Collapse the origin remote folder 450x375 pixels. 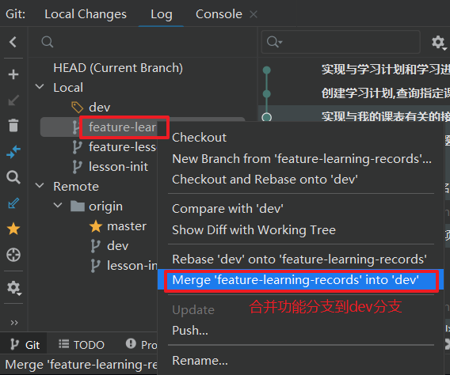pos(58,206)
